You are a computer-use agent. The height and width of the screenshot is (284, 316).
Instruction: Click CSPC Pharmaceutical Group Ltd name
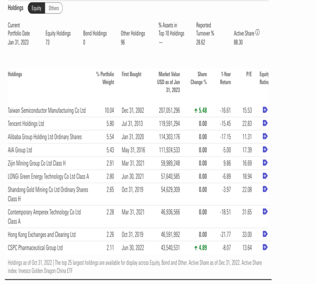35,248
